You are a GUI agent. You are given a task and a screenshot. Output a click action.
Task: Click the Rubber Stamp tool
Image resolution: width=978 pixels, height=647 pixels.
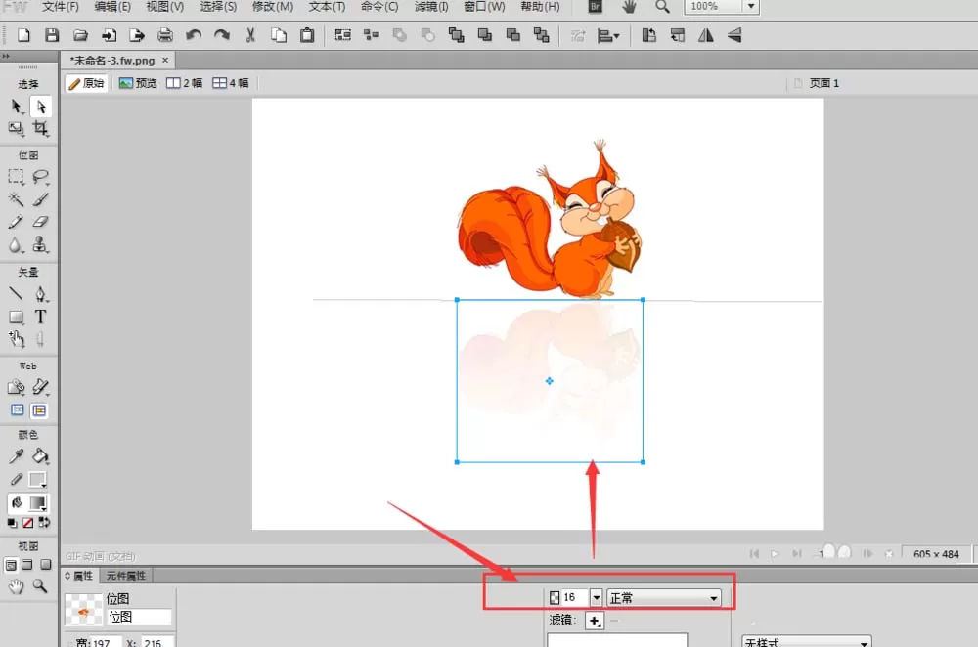tap(40, 244)
